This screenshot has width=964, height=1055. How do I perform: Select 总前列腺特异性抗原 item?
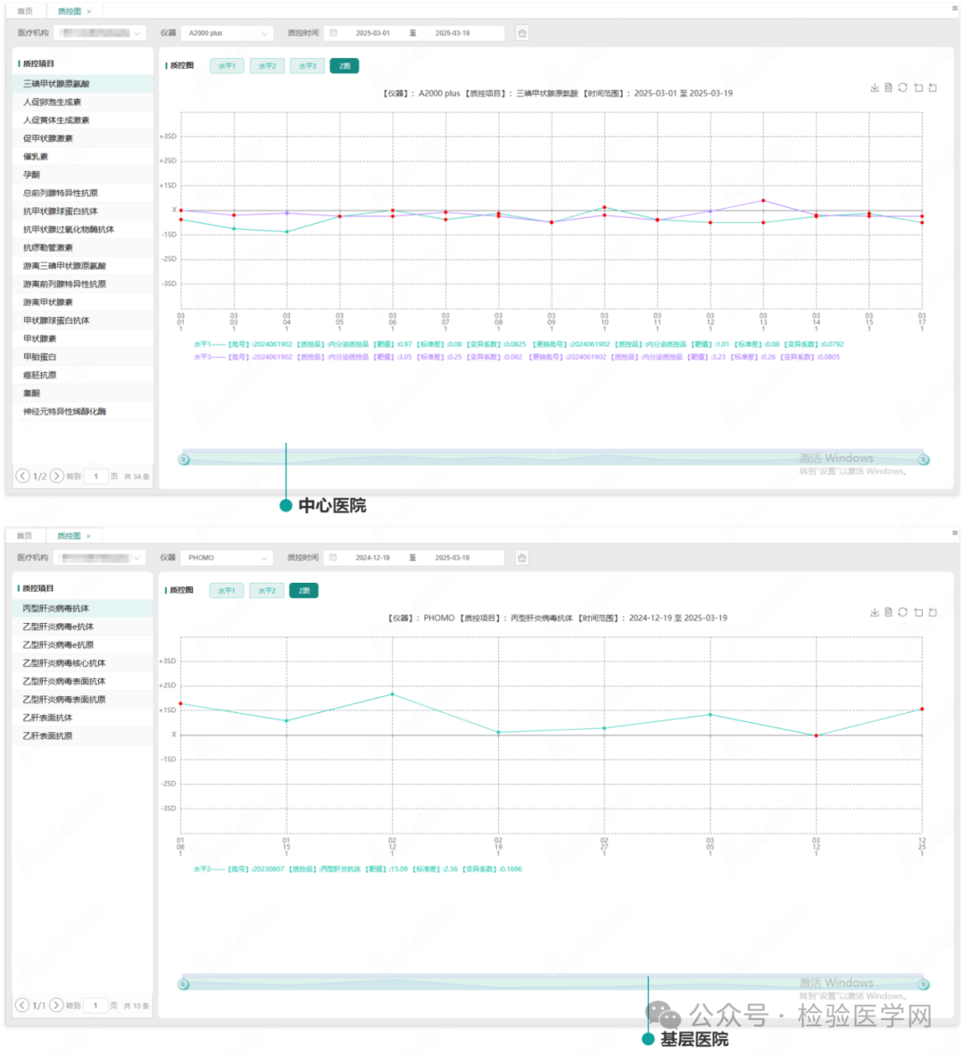83,193
